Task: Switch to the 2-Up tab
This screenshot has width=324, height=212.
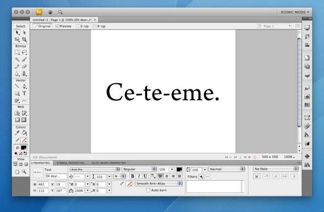Action: 82,26
